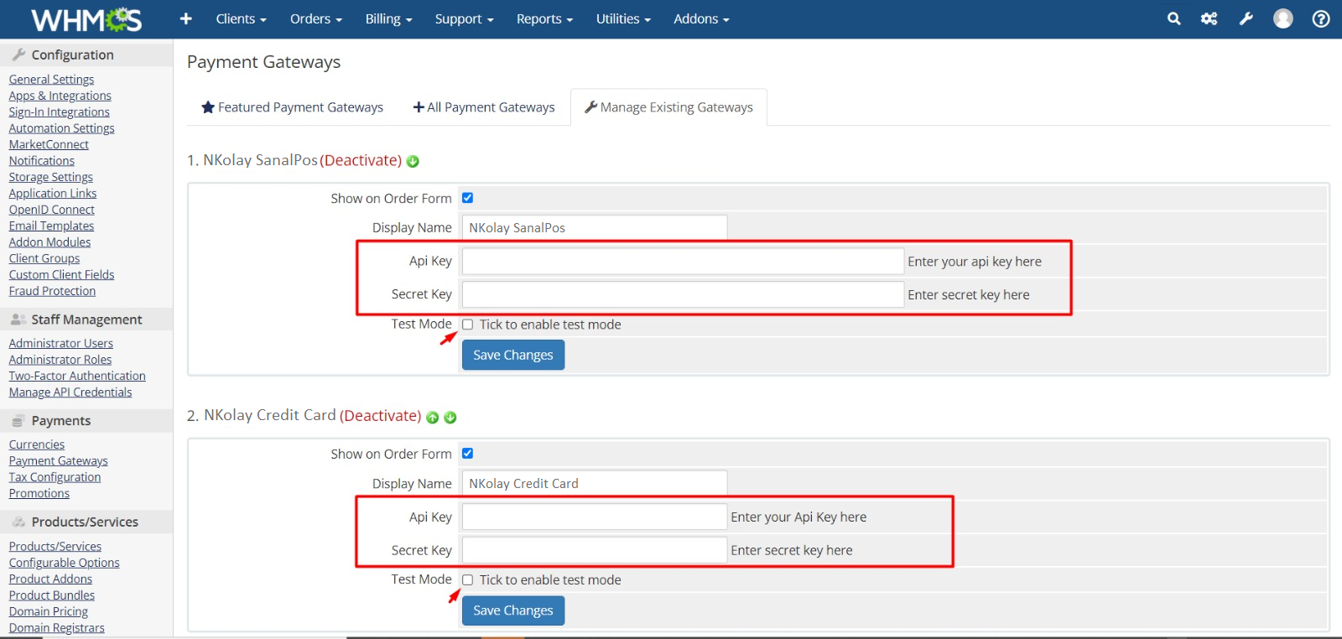Viewport: 1342px width, 639px height.
Task: Switch to Featured Payment Gateways tab
Action: click(x=292, y=107)
